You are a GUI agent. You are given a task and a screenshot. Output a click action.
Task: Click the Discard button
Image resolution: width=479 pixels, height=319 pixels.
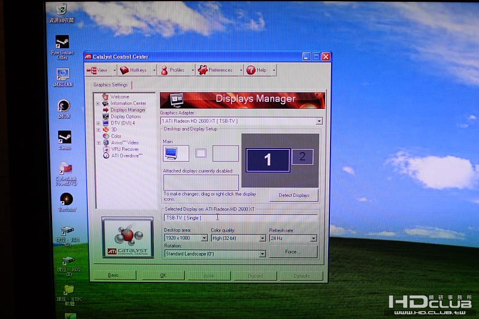[256, 276]
